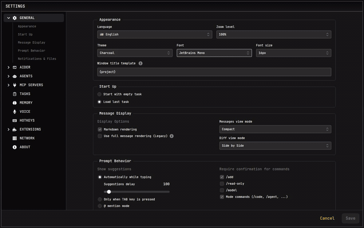Click the Suggestions delay slider track
The width and height of the screenshot is (364, 228).
(x=137, y=192)
